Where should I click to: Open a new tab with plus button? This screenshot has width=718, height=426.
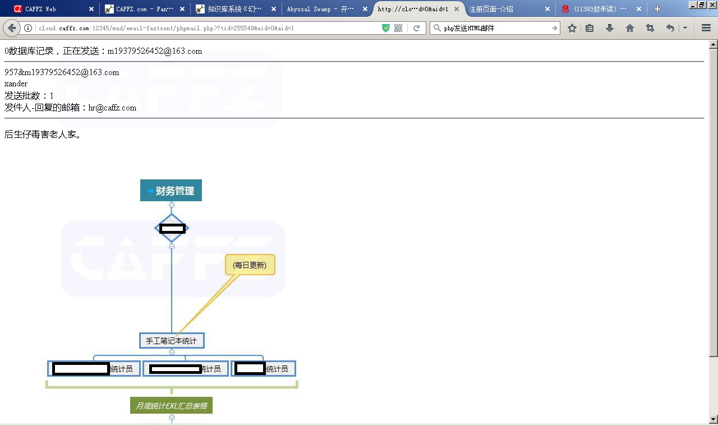point(657,9)
